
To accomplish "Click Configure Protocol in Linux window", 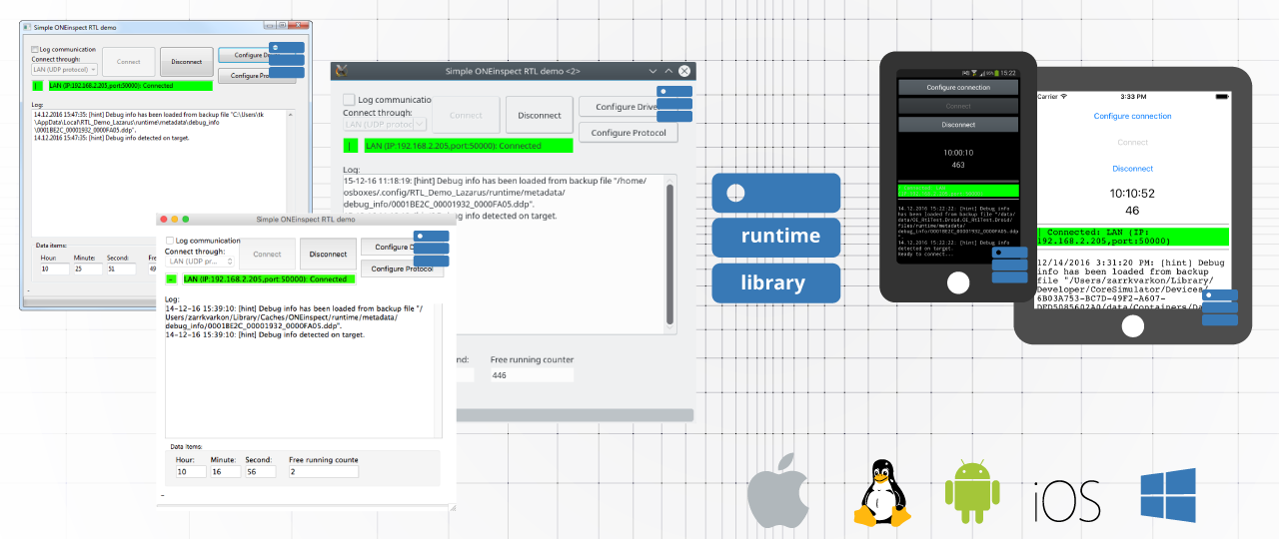I will click(x=629, y=133).
